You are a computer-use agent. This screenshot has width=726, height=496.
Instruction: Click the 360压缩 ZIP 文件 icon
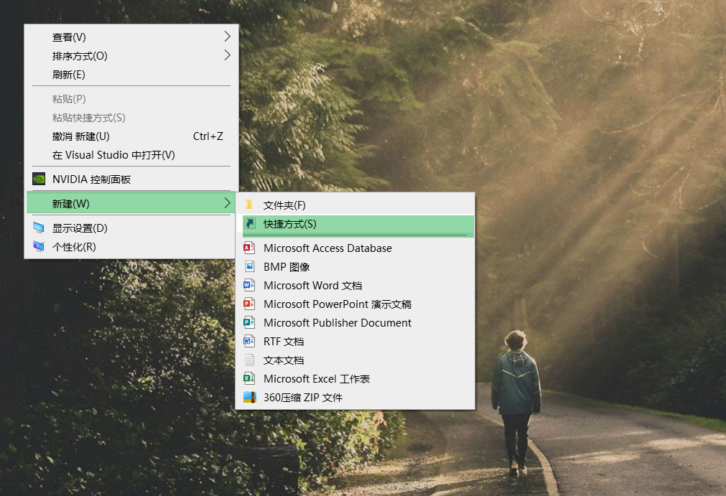249,397
